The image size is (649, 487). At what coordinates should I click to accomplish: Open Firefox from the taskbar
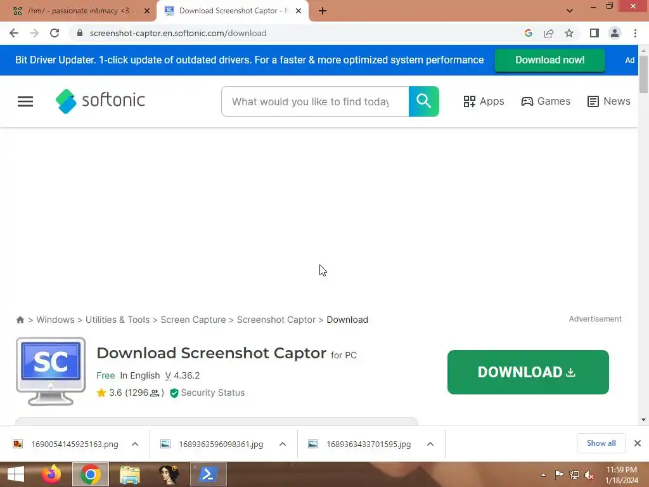click(51, 474)
